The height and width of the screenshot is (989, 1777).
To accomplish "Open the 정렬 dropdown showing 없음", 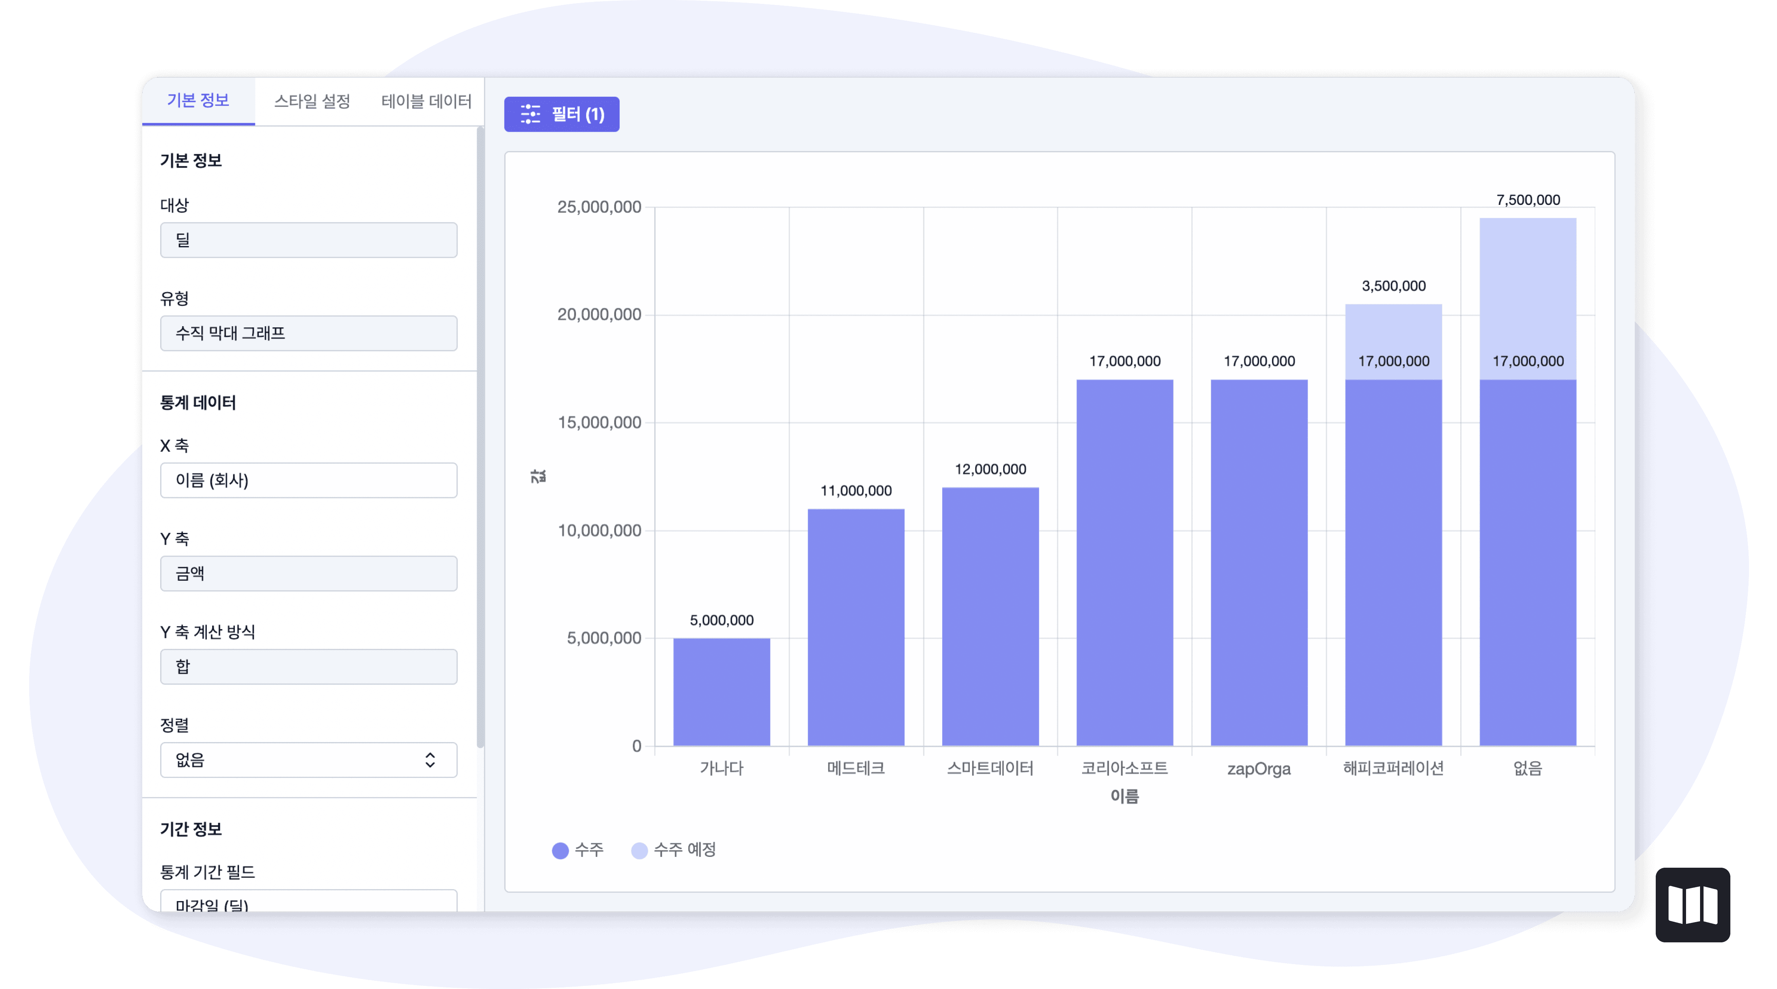I will coord(308,760).
